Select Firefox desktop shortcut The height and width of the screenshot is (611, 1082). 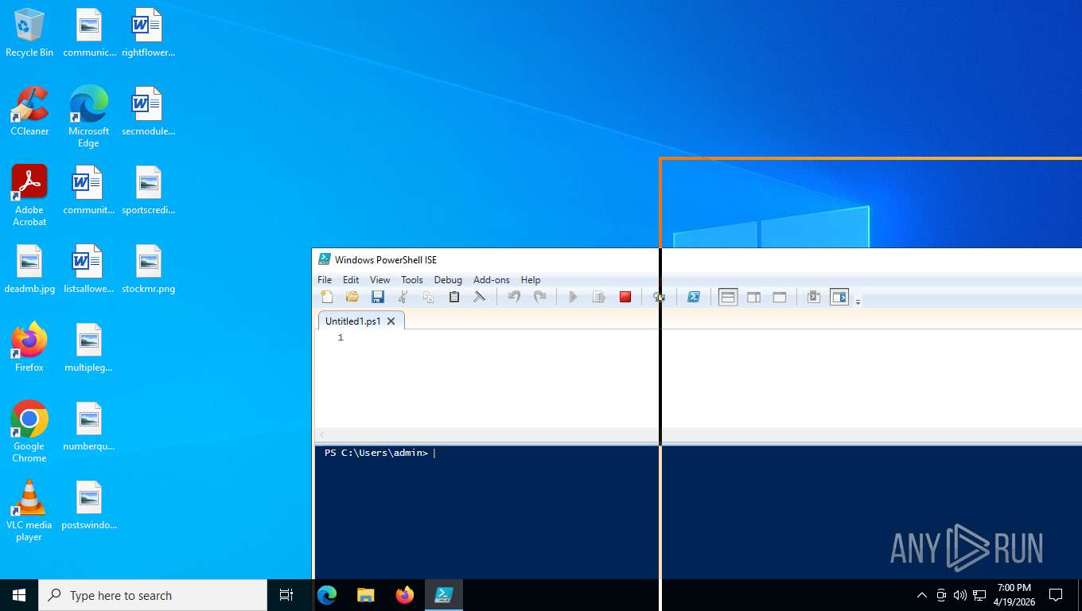(x=29, y=348)
